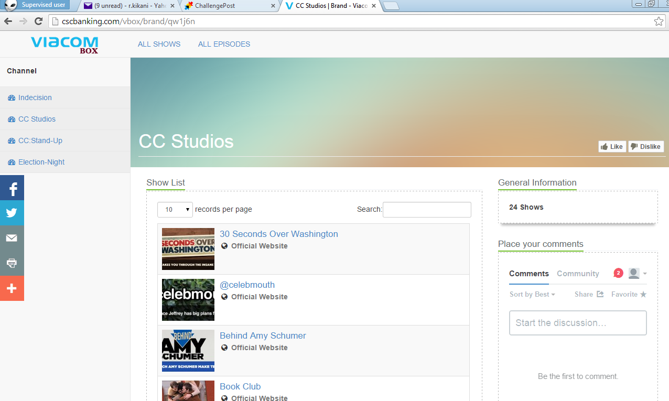Click the Supervised user alien avatar icon
The image size is (669, 401).
click(x=10, y=5)
